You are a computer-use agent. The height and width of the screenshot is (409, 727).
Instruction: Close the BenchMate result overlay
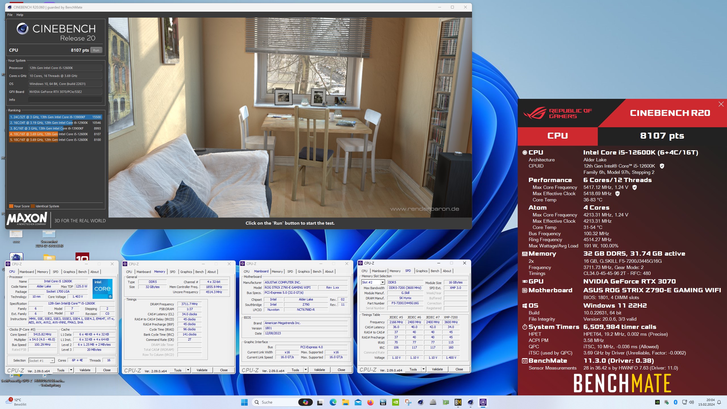[721, 104]
